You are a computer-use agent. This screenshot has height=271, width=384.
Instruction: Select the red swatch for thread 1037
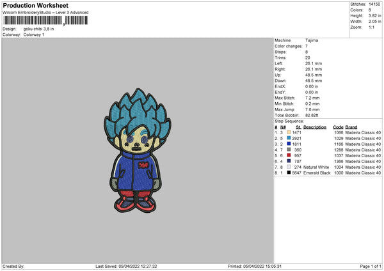289,155
